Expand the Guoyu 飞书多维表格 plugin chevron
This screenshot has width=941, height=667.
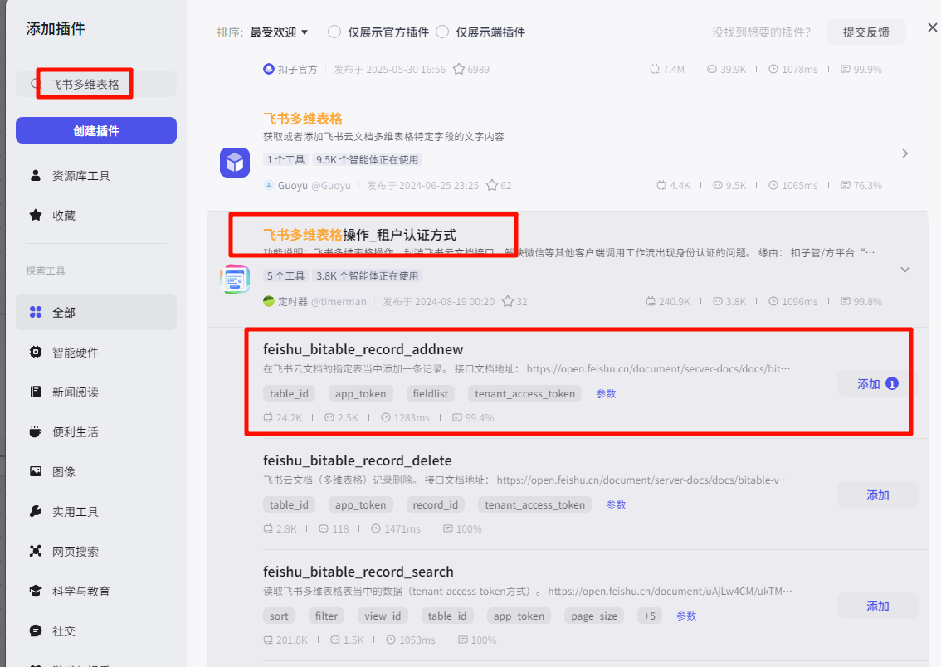click(x=904, y=153)
